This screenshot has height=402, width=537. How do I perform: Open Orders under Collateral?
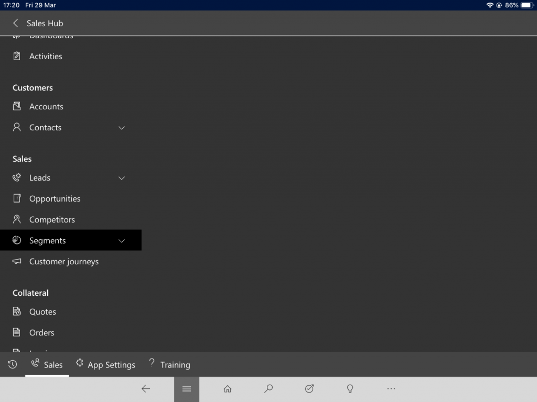coord(41,332)
